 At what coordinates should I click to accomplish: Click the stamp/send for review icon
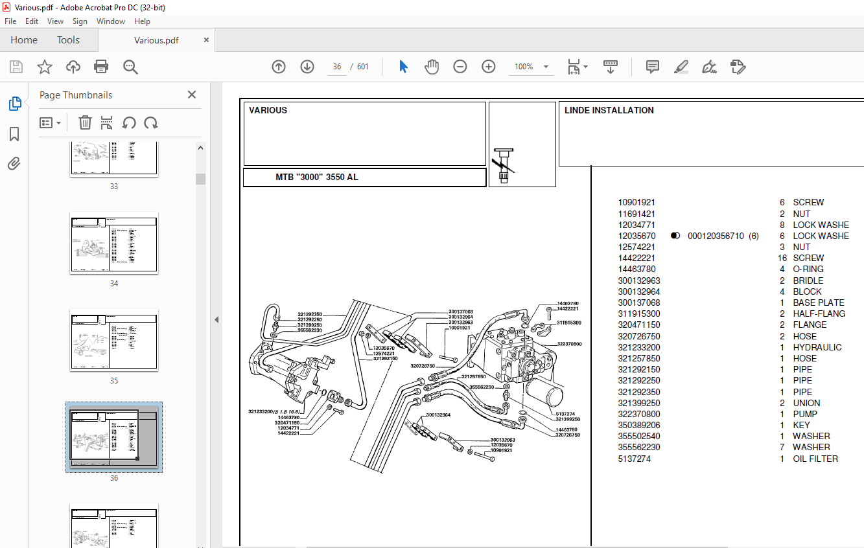click(x=738, y=67)
